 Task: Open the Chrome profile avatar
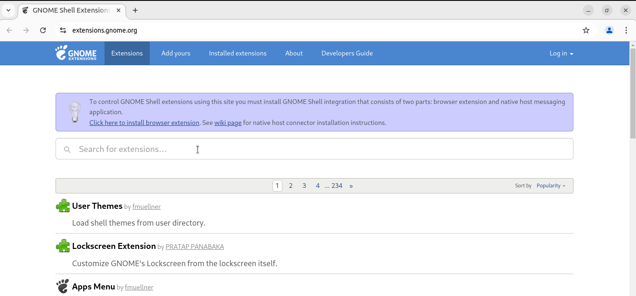point(609,30)
